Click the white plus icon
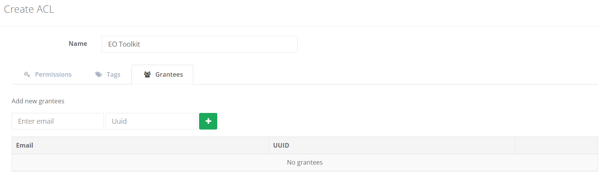 [208, 121]
